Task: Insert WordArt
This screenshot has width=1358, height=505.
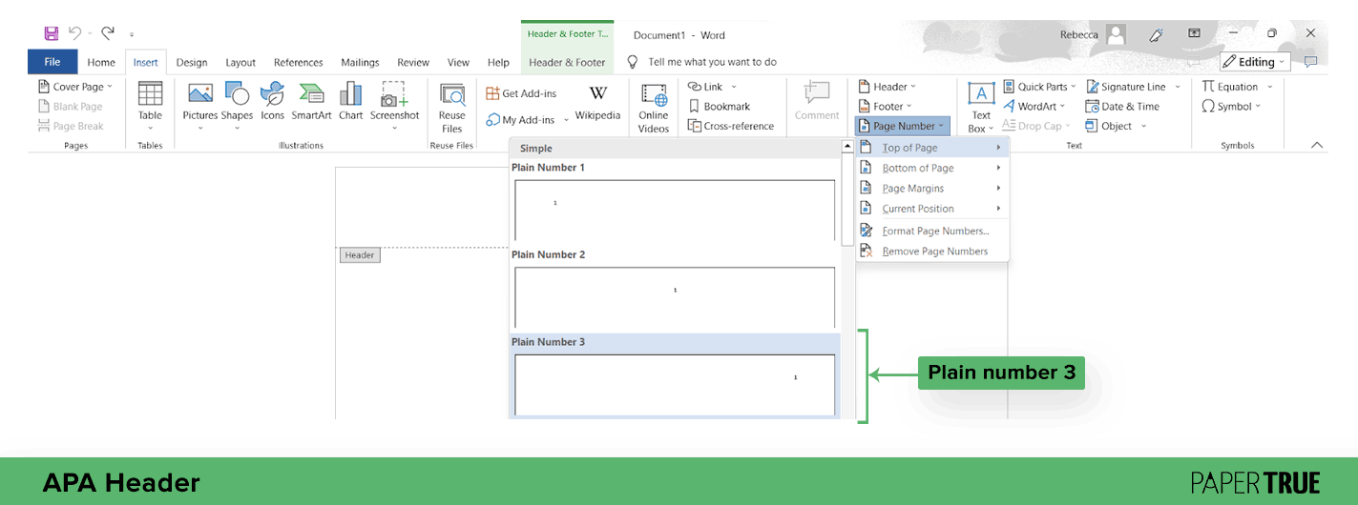Action: point(1034,107)
